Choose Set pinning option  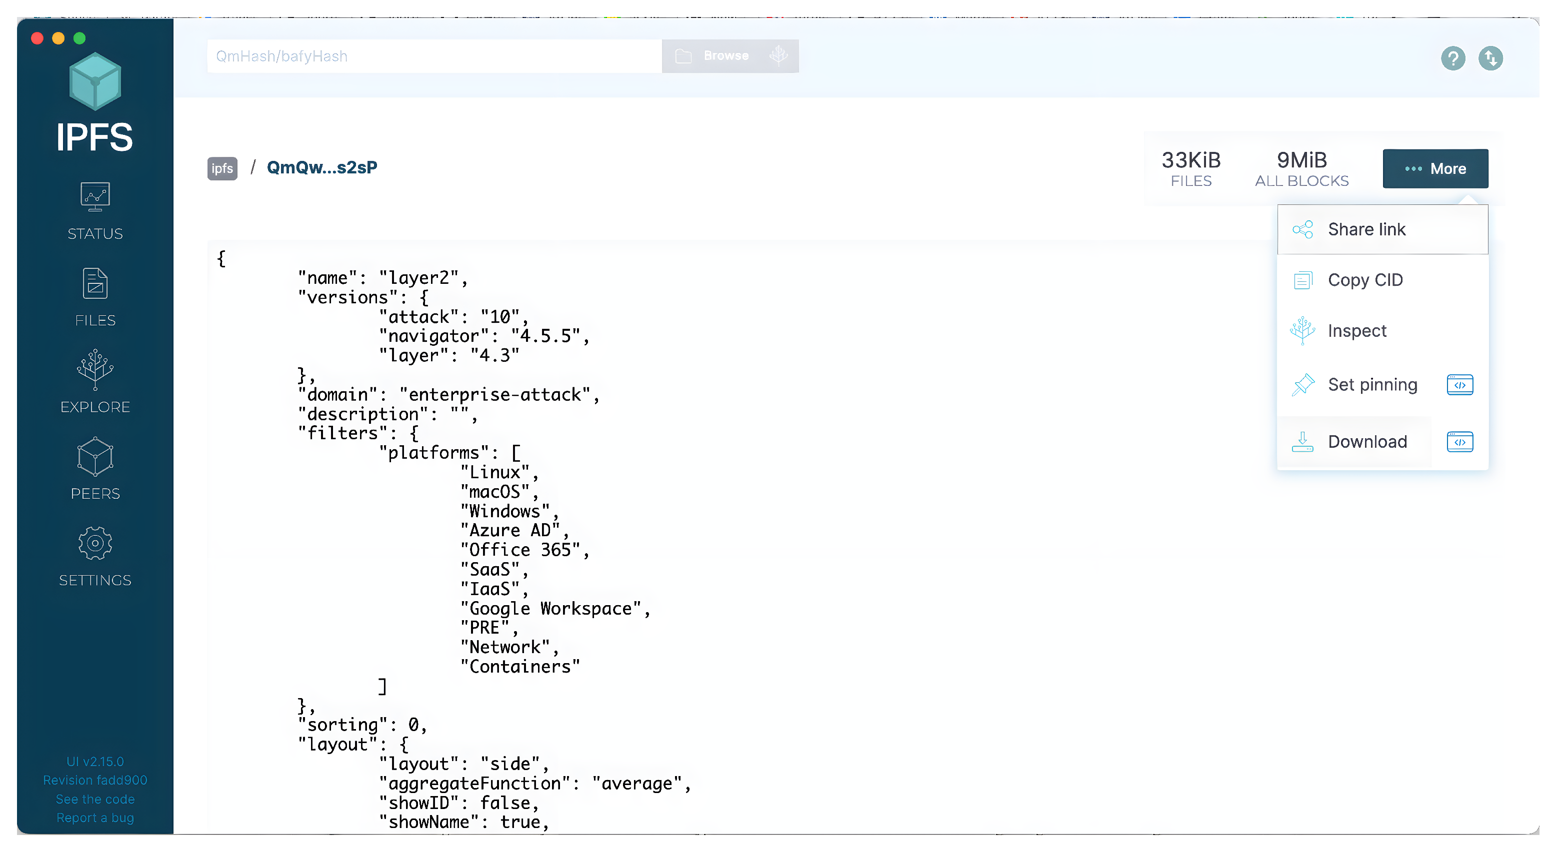[x=1372, y=384]
